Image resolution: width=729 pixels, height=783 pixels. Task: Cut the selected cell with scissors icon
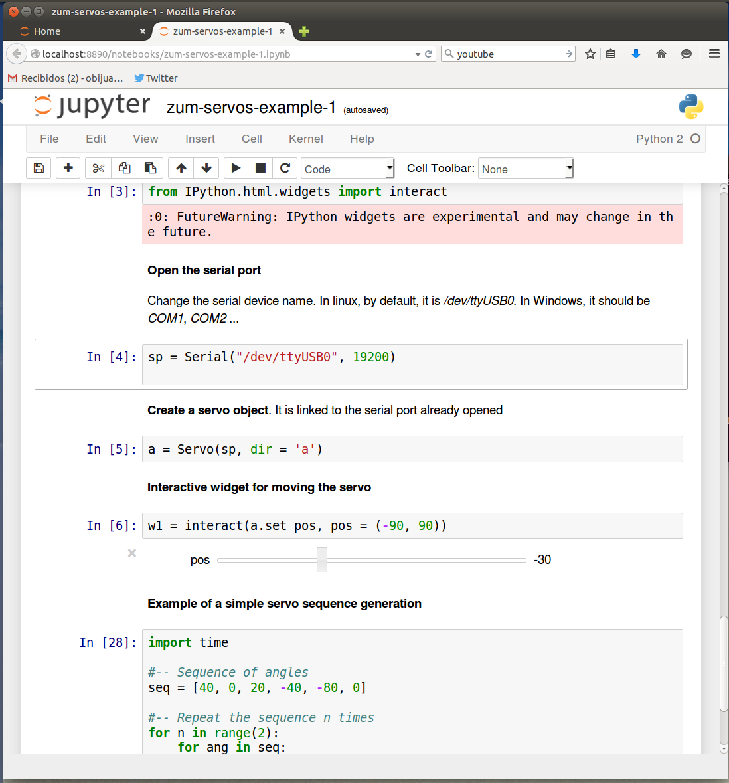(98, 168)
